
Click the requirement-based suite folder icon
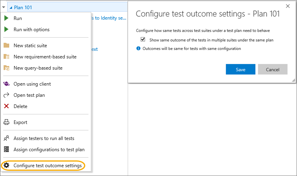(x=6, y=56)
